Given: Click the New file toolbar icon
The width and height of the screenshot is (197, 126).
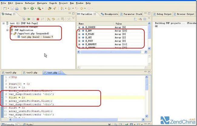Looking at the screenshot, I should point(5,8).
